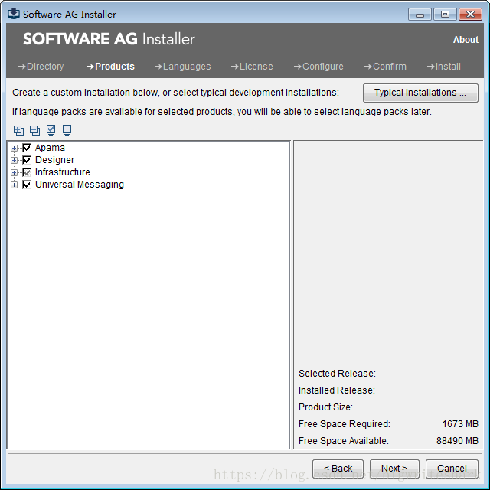Select the Infrastructure tree label
The height and width of the screenshot is (490, 490).
pos(63,172)
